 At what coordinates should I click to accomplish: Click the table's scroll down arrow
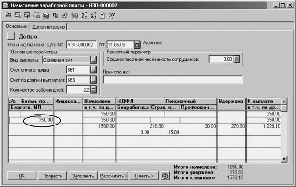coord(284,159)
